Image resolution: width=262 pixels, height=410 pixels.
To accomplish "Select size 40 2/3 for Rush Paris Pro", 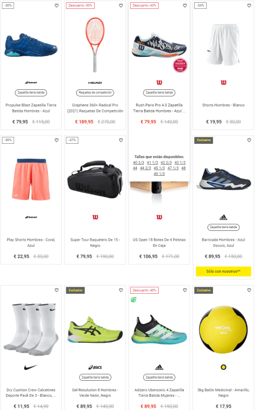I will [x=138, y=163].
